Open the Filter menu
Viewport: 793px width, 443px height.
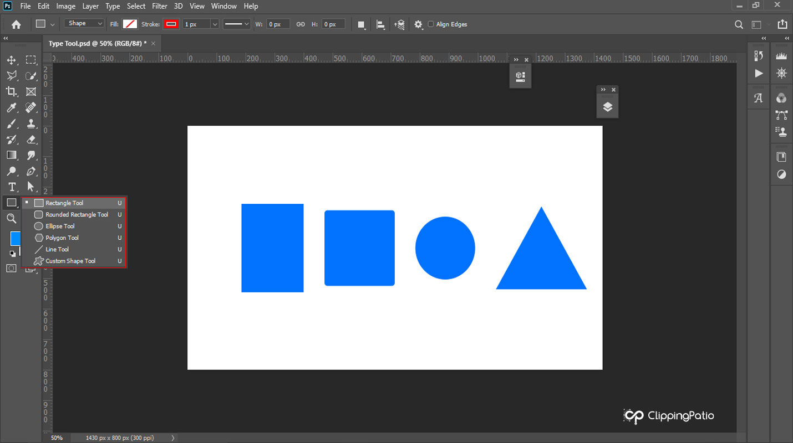coord(160,6)
